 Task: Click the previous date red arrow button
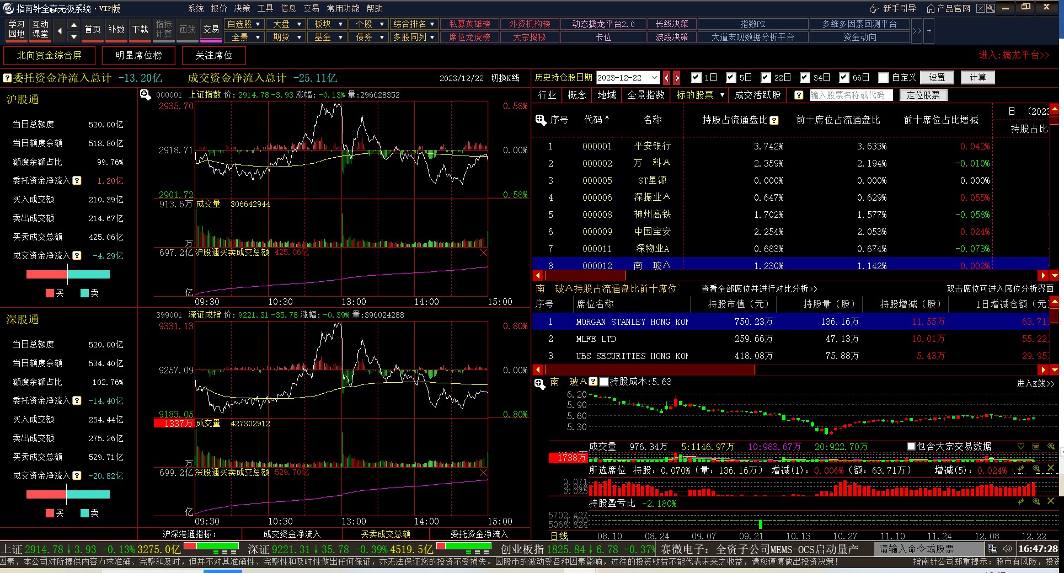click(667, 78)
